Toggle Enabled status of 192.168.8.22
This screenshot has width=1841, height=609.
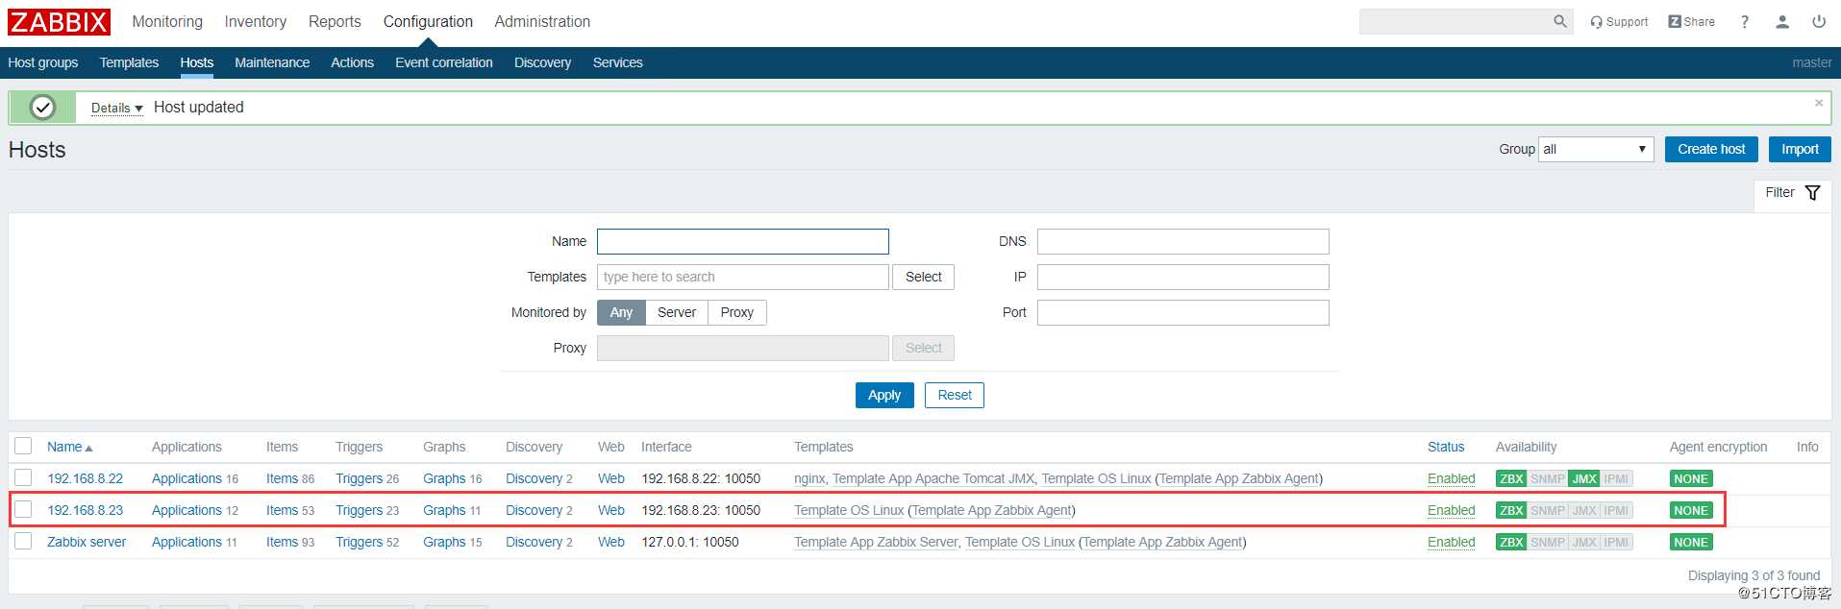[1452, 478]
